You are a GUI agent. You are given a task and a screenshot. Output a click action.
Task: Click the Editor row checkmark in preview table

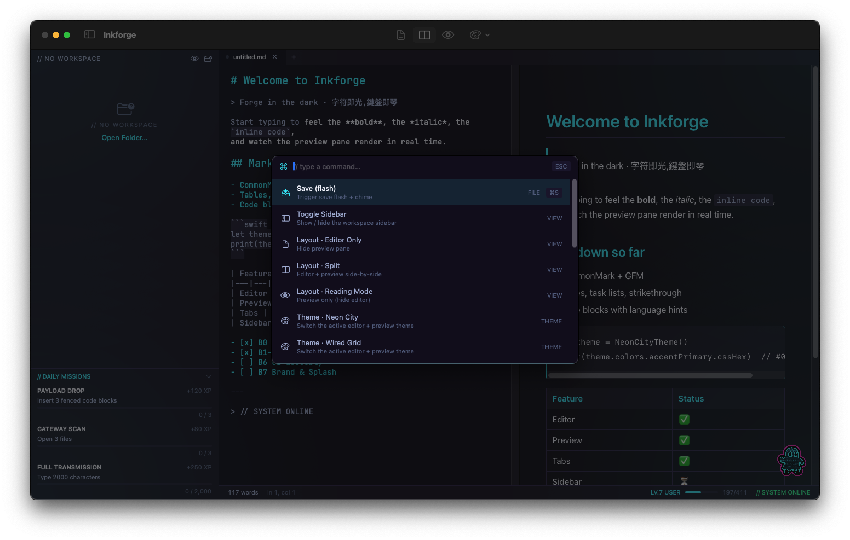click(684, 420)
